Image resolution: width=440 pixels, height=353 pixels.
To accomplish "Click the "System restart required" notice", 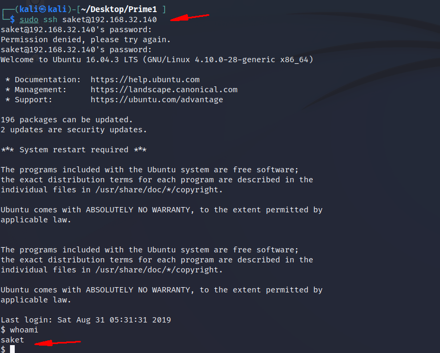I will [x=74, y=150].
